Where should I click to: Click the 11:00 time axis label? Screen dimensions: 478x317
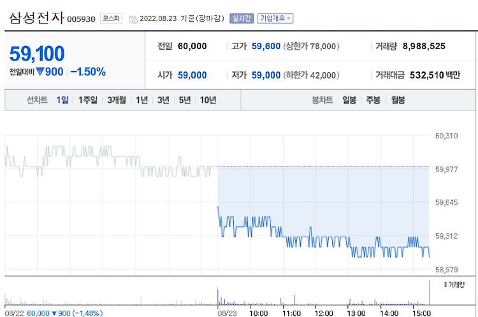click(291, 313)
